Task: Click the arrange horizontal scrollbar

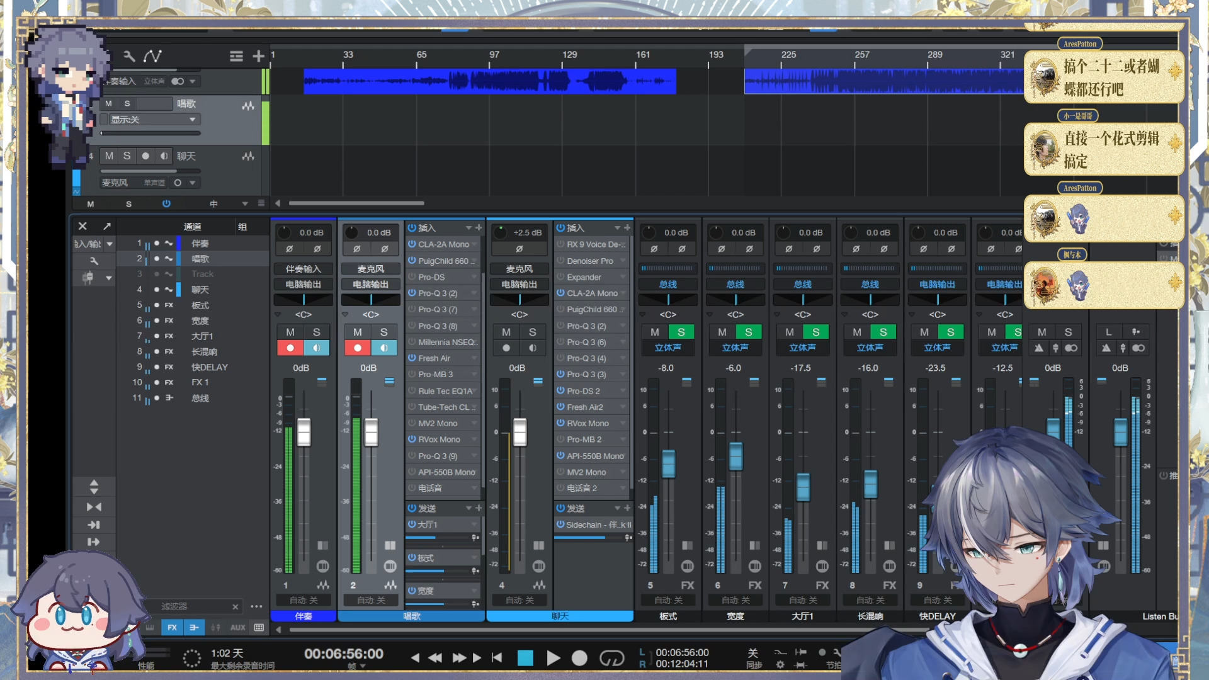Action: pos(356,203)
